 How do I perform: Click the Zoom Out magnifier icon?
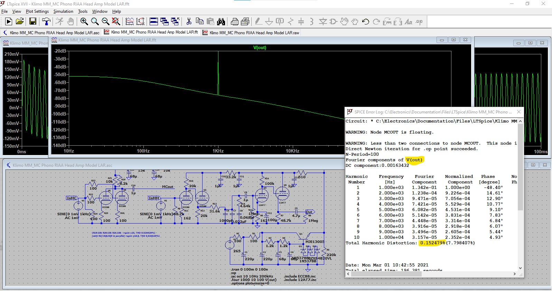click(x=105, y=22)
